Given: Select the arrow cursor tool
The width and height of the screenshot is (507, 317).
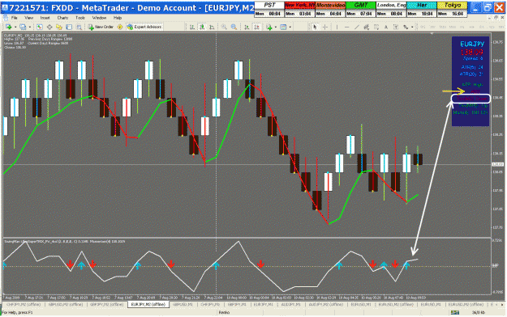Looking at the screenshot, I should point(315,27).
